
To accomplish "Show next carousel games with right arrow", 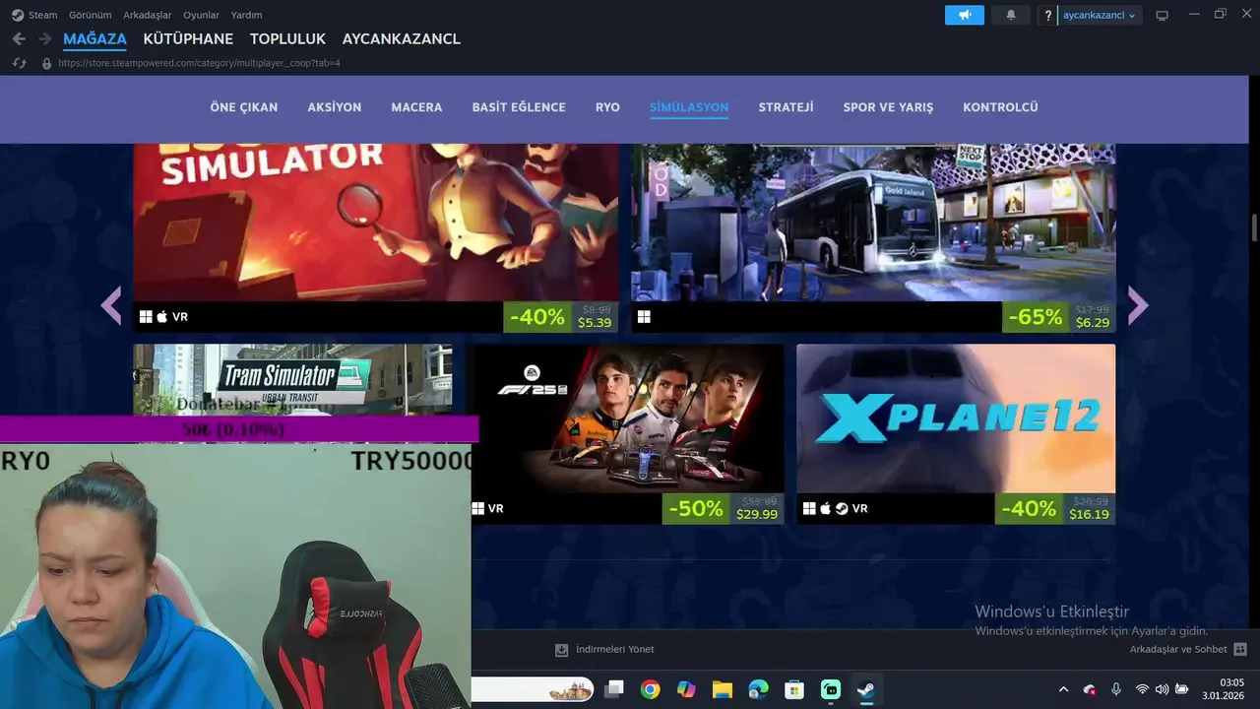I will pyautogui.click(x=1138, y=306).
